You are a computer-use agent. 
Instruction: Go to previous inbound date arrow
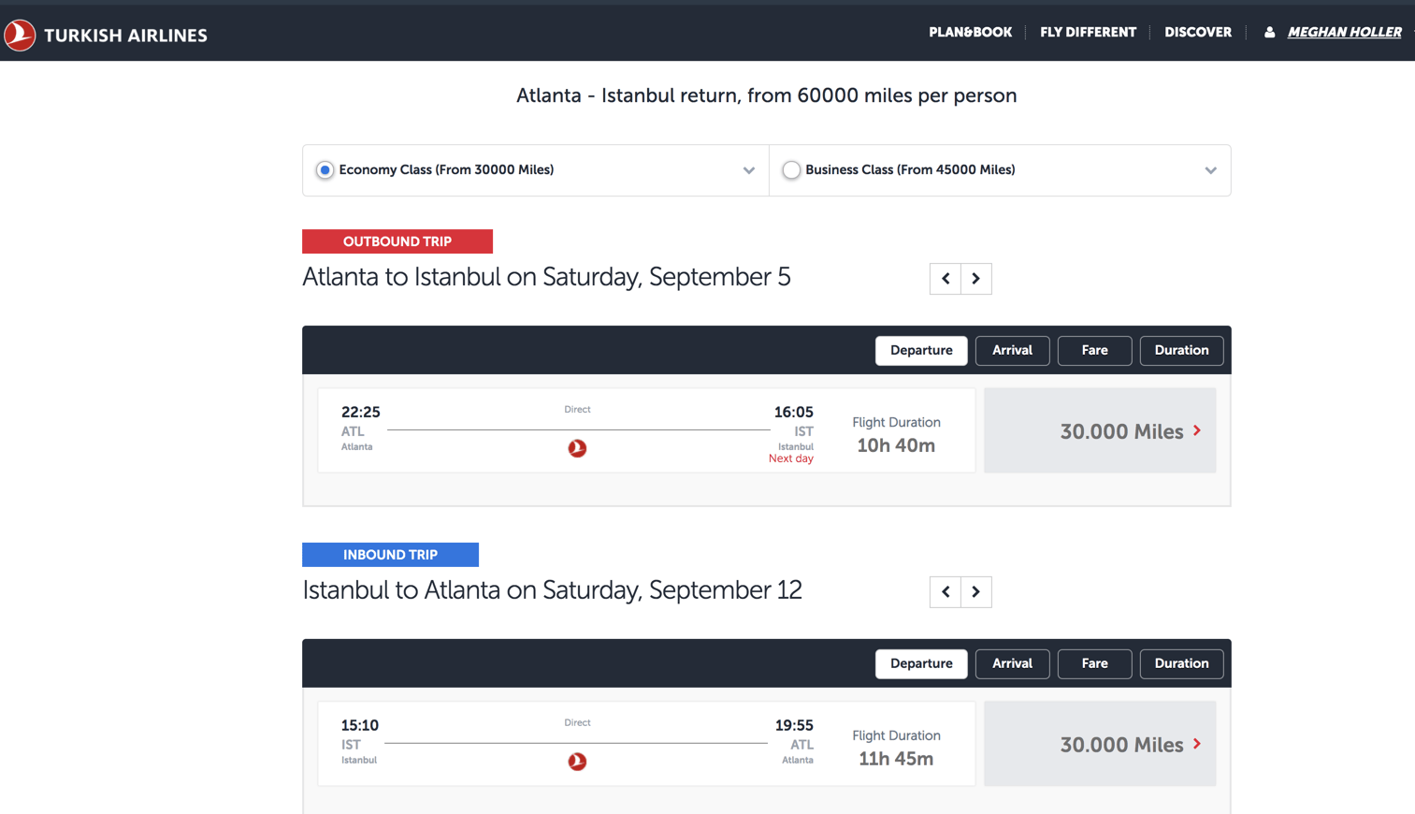946,592
